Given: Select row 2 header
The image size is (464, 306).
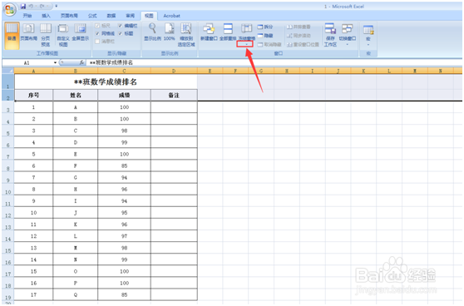Looking at the screenshot, I should (x=8, y=96).
